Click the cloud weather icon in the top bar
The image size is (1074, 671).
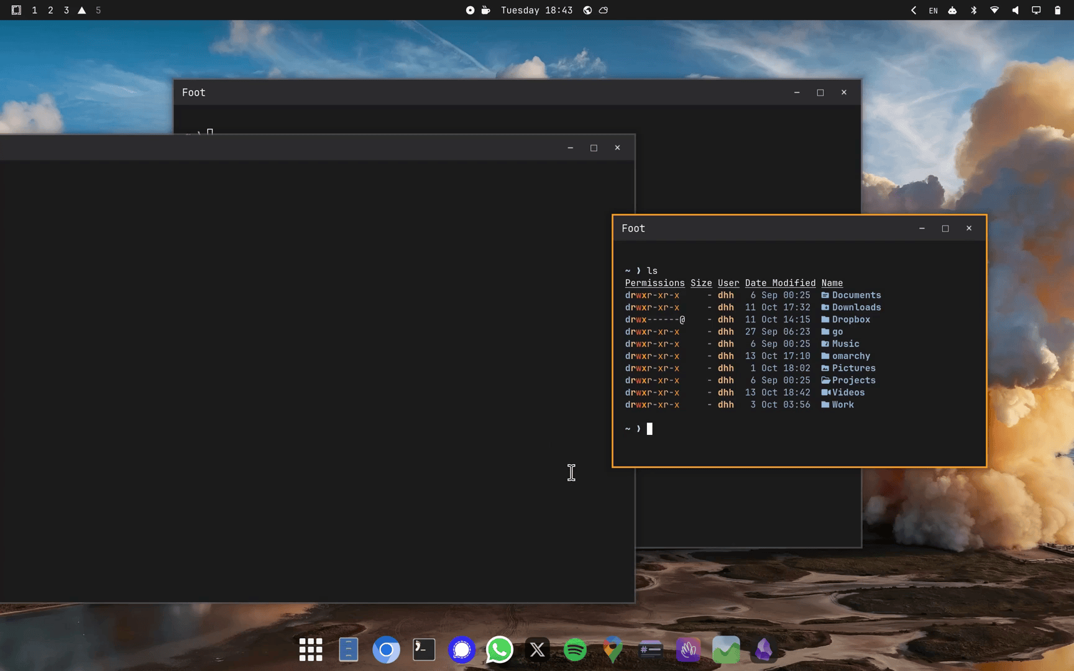tap(604, 10)
